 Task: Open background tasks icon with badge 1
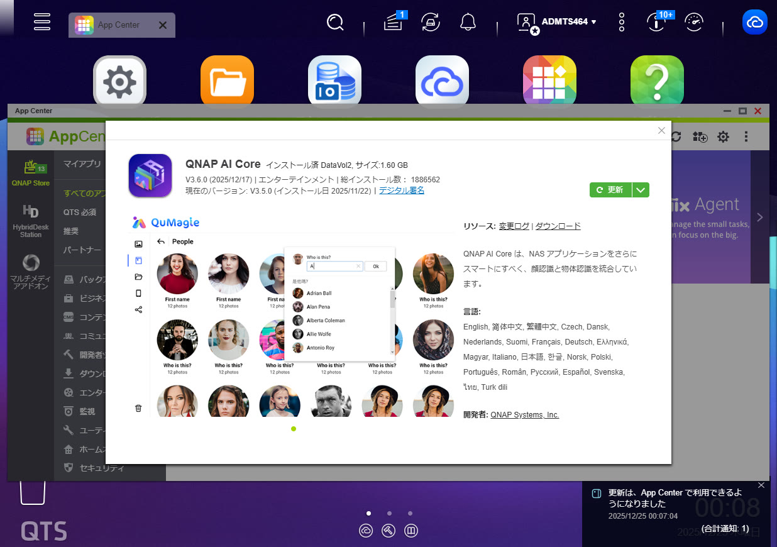coord(394,23)
